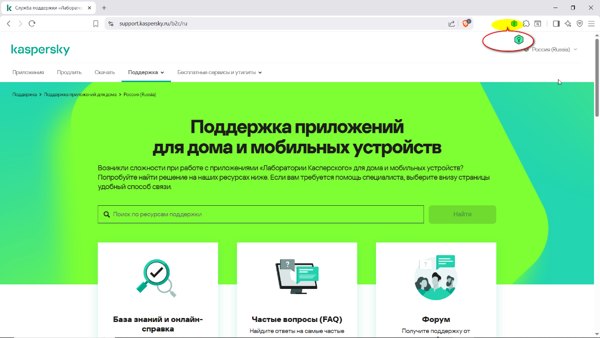Click the address bar URL
The image size is (600, 338).
[153, 24]
